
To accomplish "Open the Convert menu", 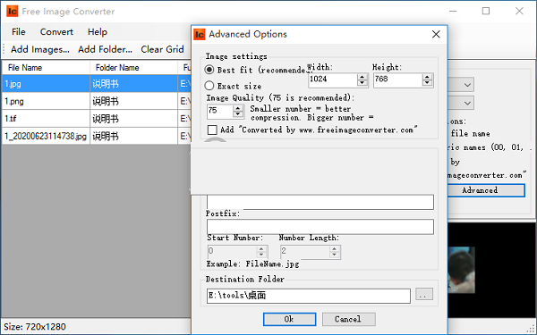I will coord(56,32).
